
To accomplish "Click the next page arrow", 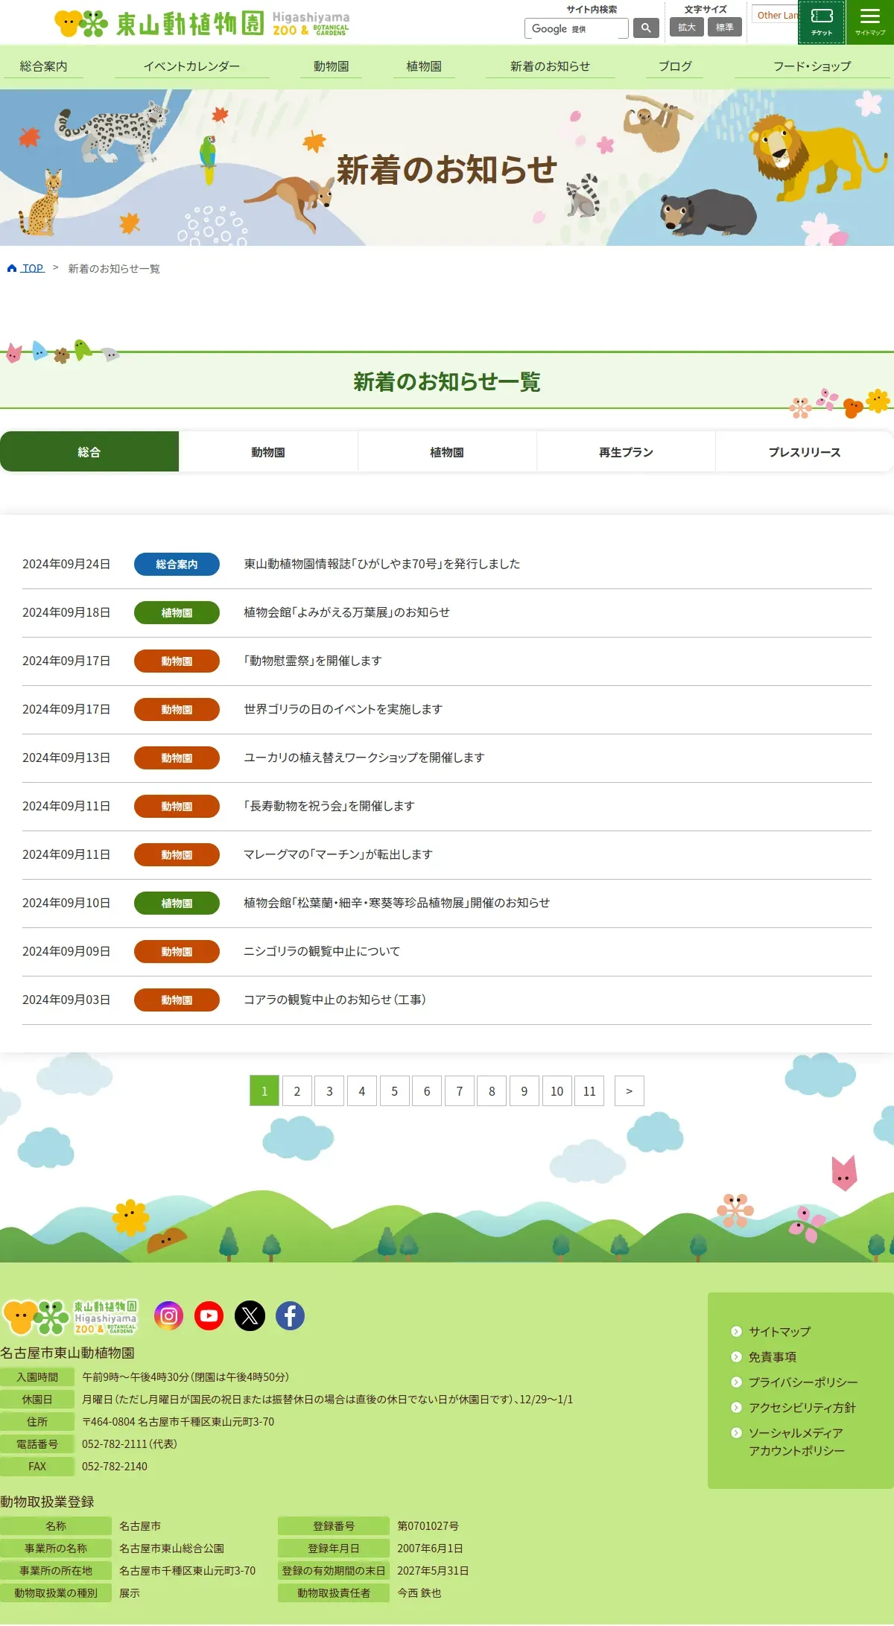I will tap(630, 1090).
